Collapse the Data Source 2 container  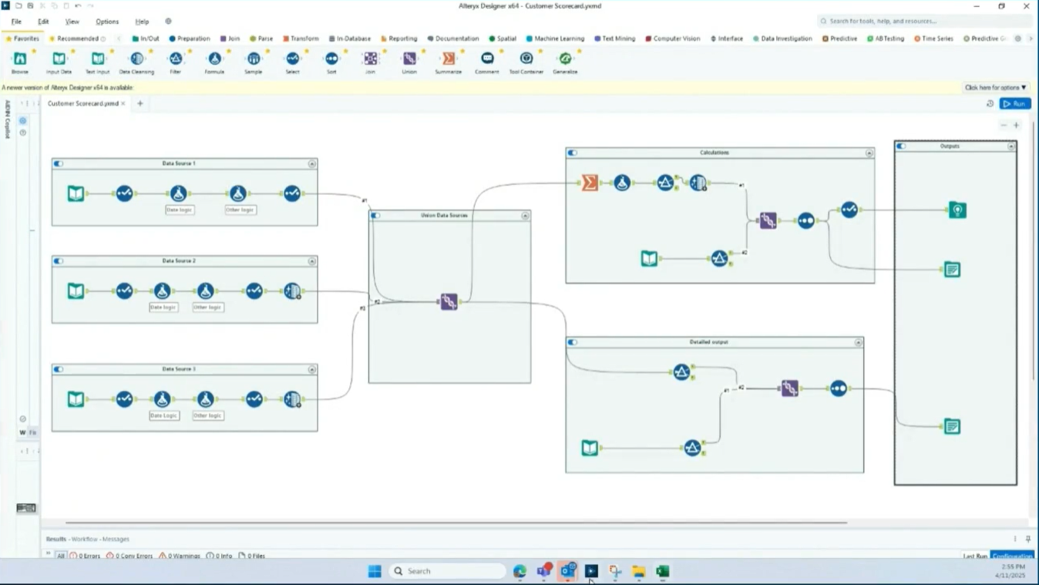point(312,261)
